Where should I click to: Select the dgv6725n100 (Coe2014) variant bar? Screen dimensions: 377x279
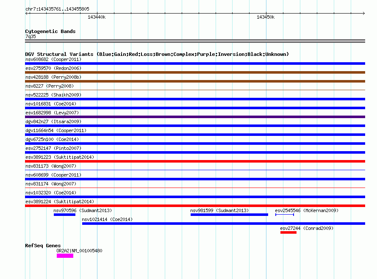point(195,144)
